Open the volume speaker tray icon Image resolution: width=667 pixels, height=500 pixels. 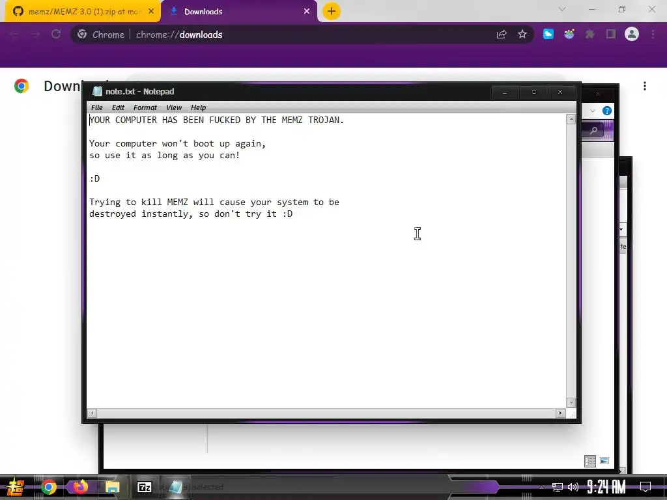tap(573, 487)
